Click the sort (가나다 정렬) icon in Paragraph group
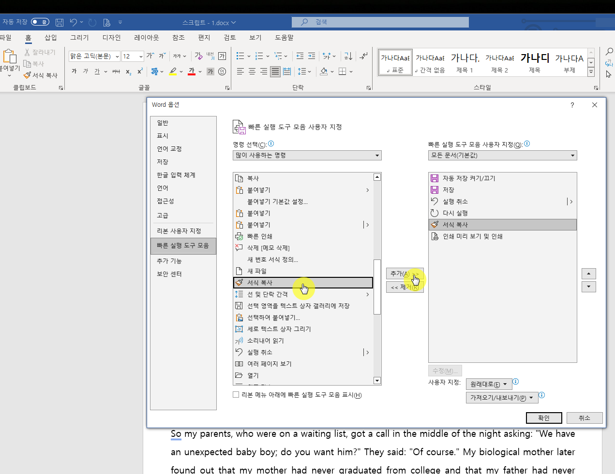Image resolution: width=615 pixels, height=474 pixels. (x=348, y=56)
